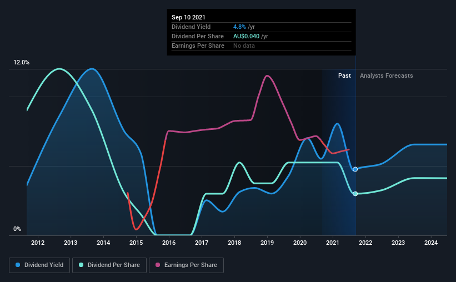Toggle the Dividend Yield legend button

point(39,265)
